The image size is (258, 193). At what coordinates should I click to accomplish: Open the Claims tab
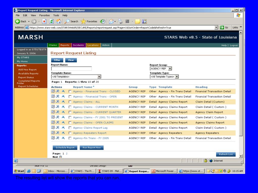[x=53, y=45]
